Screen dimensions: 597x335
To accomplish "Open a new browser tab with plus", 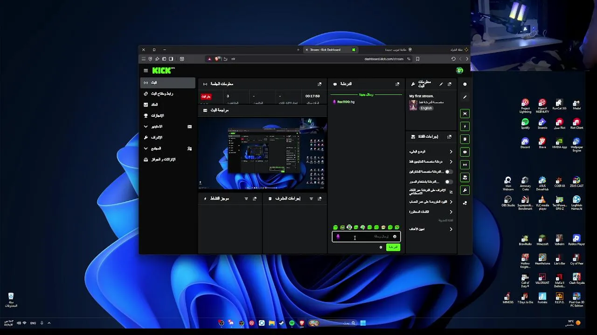I will coord(298,50).
